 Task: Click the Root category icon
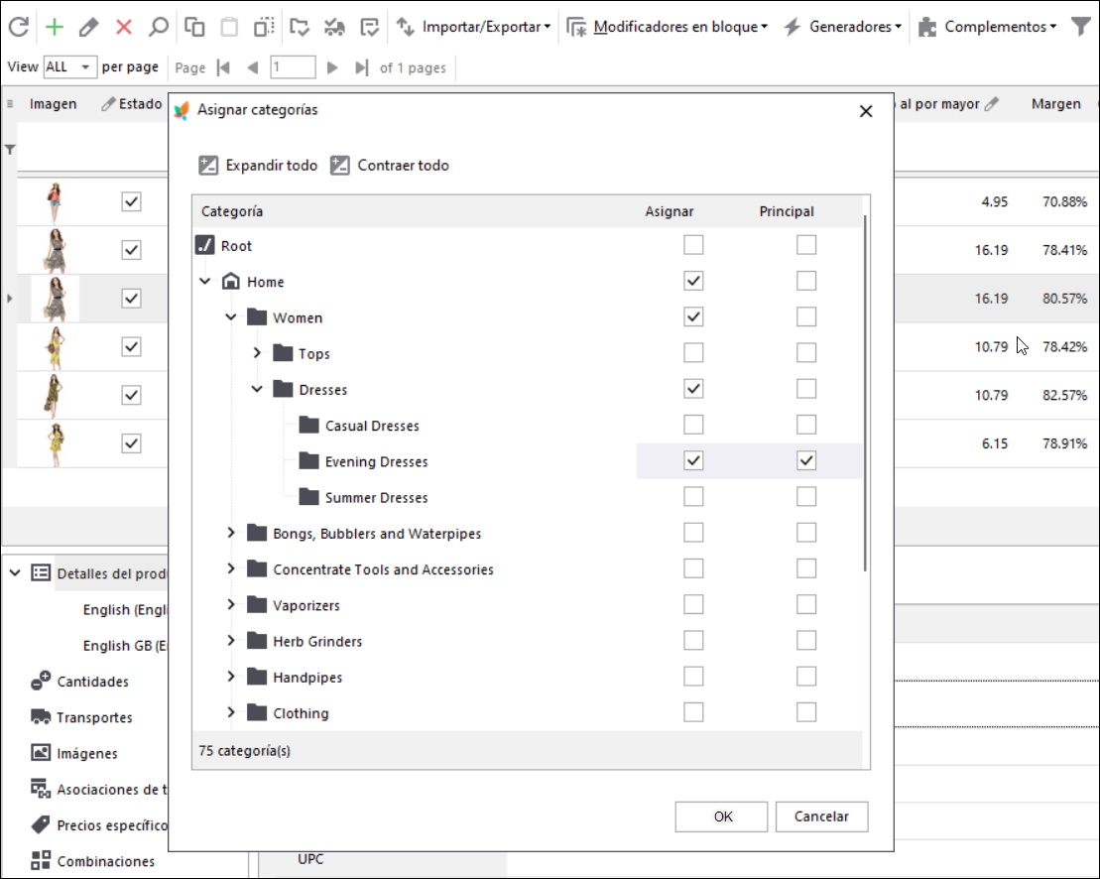[x=205, y=245]
